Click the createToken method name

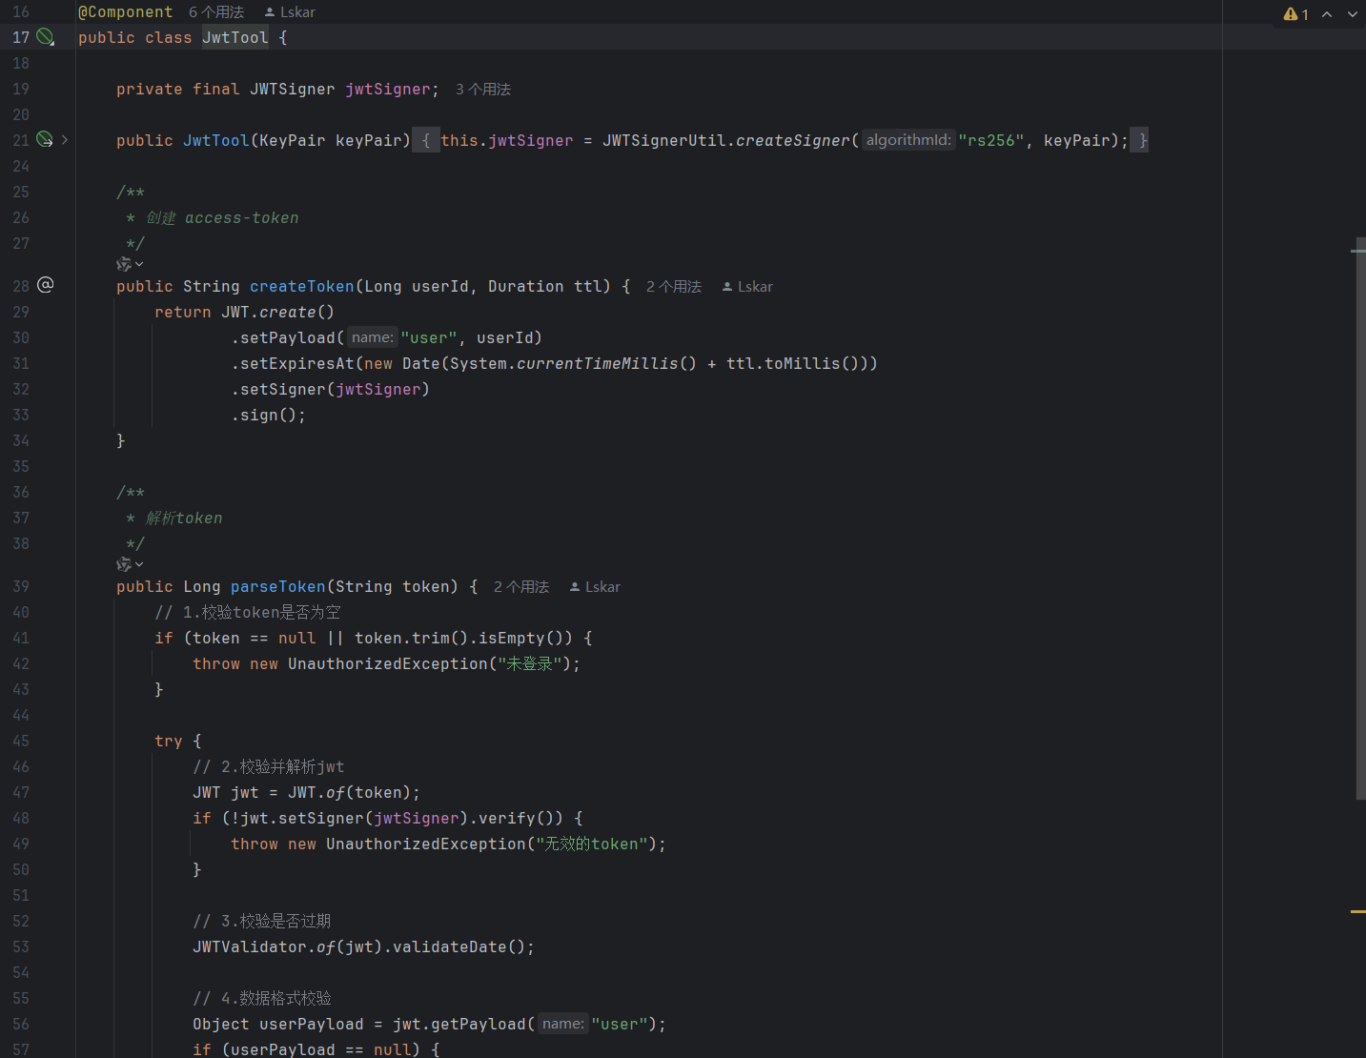[x=302, y=286]
